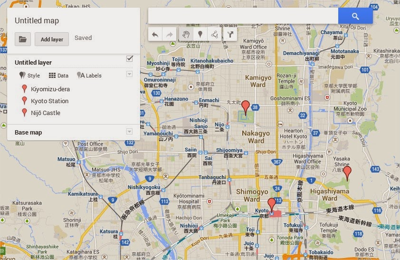Click the map marker near Yasaka Shrine

[347, 173]
